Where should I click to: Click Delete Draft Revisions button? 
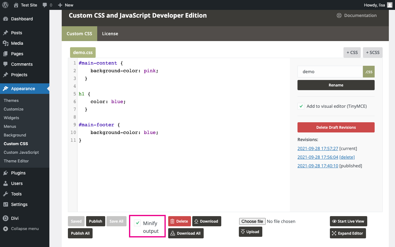point(336,127)
